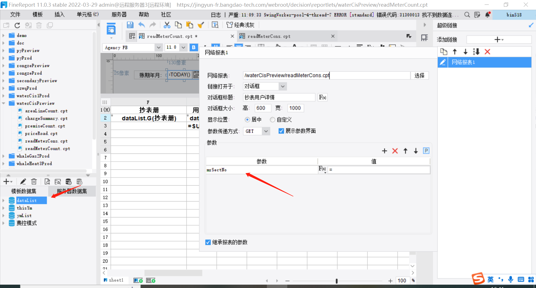Open the font size dropdown

coord(183,47)
